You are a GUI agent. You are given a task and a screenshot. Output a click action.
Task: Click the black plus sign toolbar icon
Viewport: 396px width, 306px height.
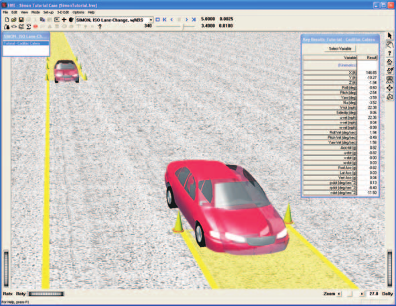tap(64, 19)
